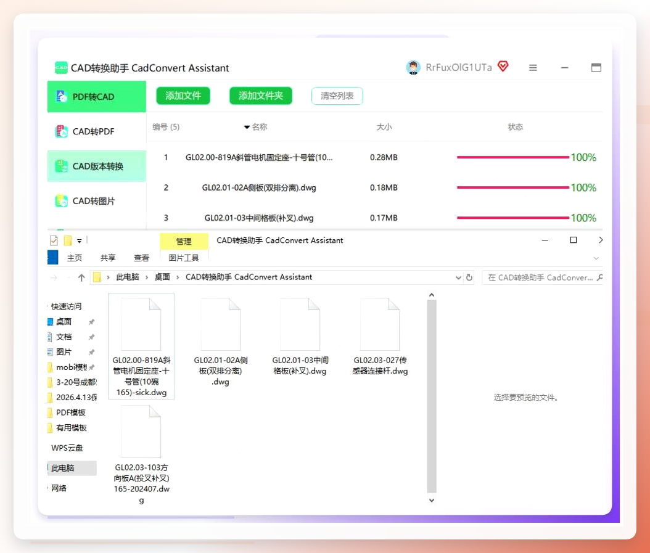
Task: Open 桌面 in quick access
Action: 64,322
